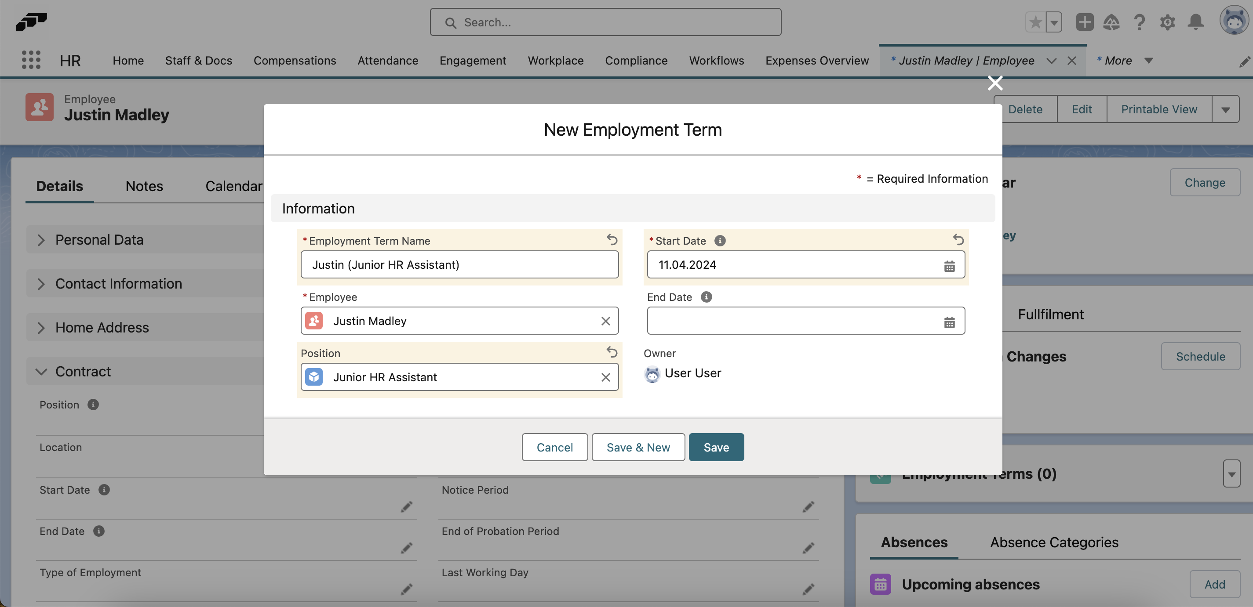Undo changes to Employment Term Name
The width and height of the screenshot is (1253, 607).
pos(612,239)
